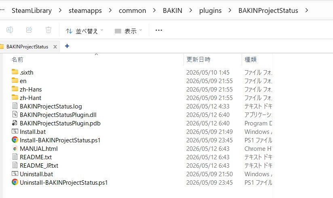Viewport: 333px width, 198px height.
Task: Click the README_JP.txt file name
Action: (x=39, y=166)
